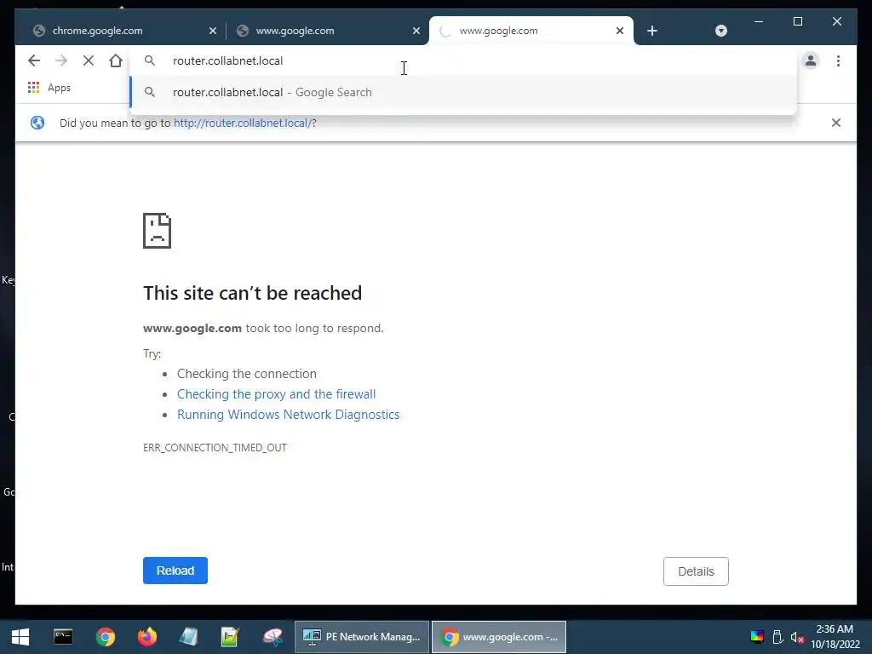Expand the tab search dropdown
872x654 pixels.
pyautogui.click(x=720, y=31)
